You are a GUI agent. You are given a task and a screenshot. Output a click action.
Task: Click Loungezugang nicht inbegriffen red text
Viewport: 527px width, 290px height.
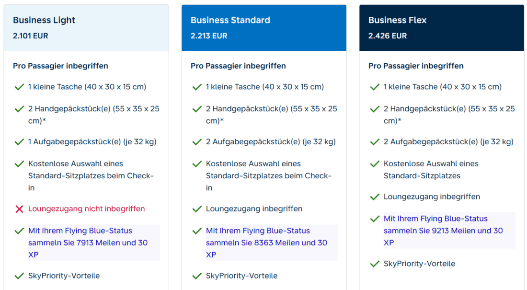(x=86, y=209)
